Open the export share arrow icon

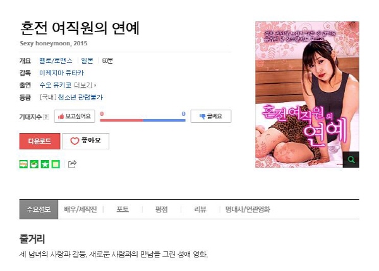point(72,164)
